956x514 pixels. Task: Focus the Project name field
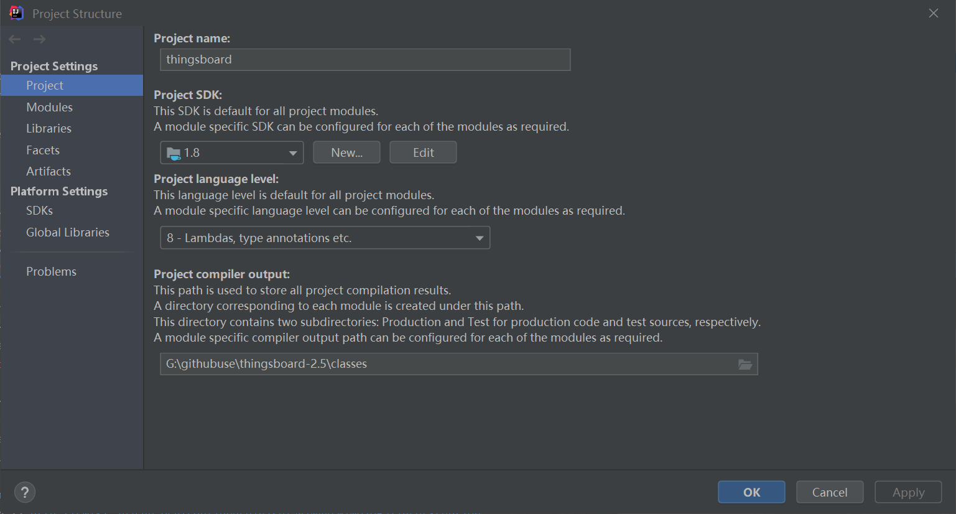(365, 60)
